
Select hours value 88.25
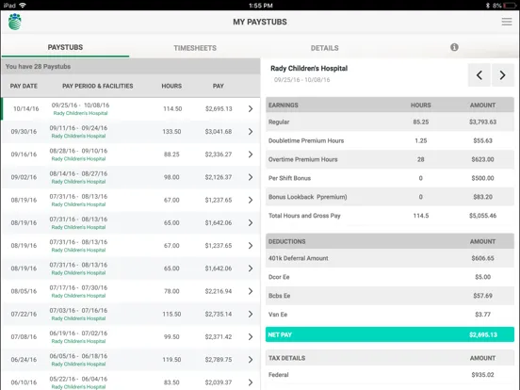click(x=171, y=154)
